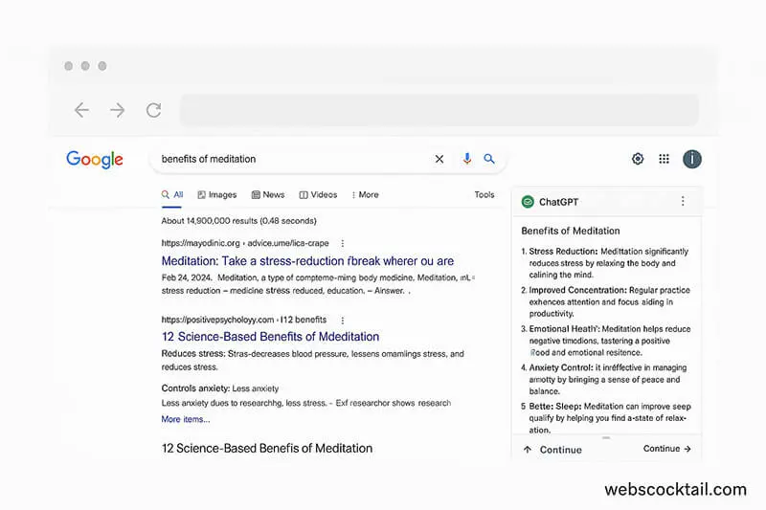Click bottom '12 Science-Based Benefis of Meditation' heading
The height and width of the screenshot is (510, 766).
(267, 449)
